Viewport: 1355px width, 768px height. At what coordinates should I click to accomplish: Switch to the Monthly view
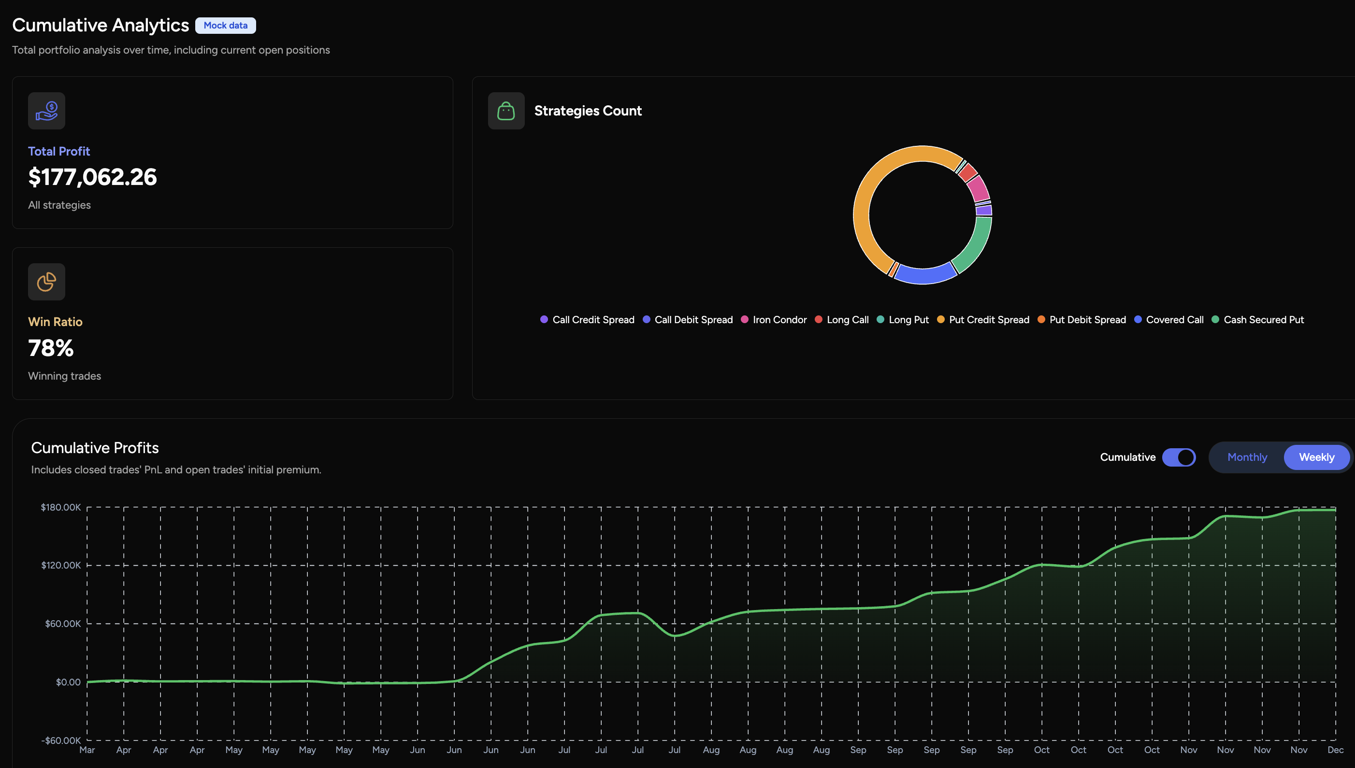(1247, 457)
